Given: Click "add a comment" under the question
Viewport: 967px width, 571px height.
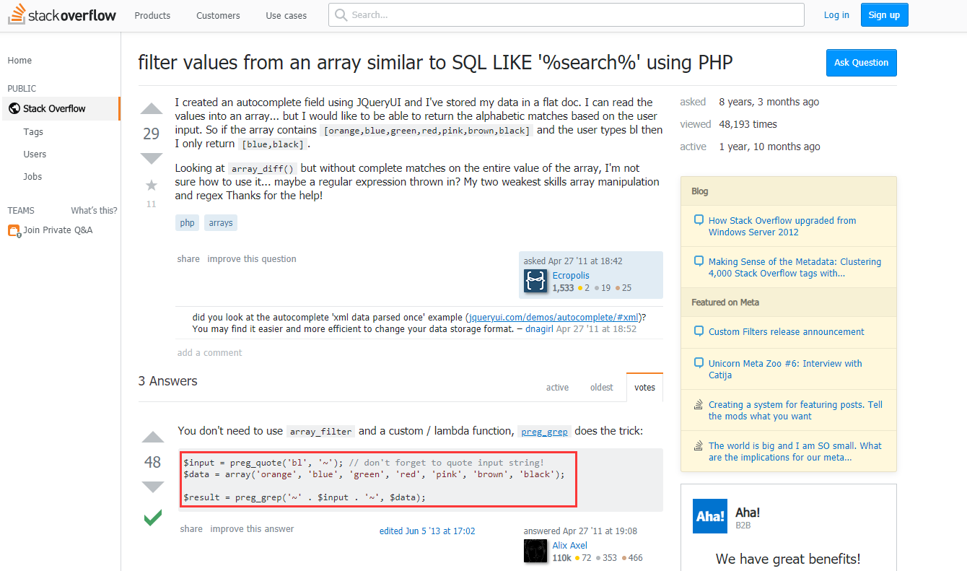Looking at the screenshot, I should [209, 353].
